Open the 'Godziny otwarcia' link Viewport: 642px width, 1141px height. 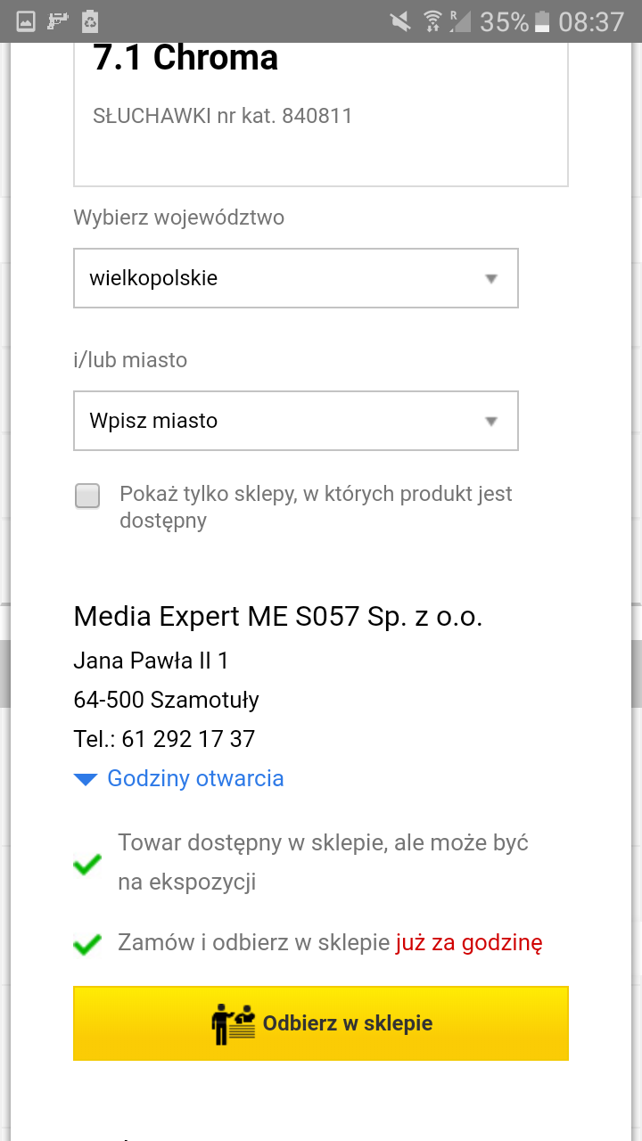point(195,778)
